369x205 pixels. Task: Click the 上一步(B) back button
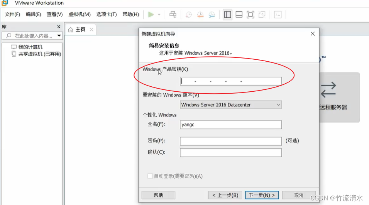click(225, 195)
